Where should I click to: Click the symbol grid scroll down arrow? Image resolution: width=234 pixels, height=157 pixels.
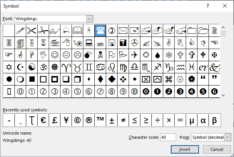coord(223,95)
